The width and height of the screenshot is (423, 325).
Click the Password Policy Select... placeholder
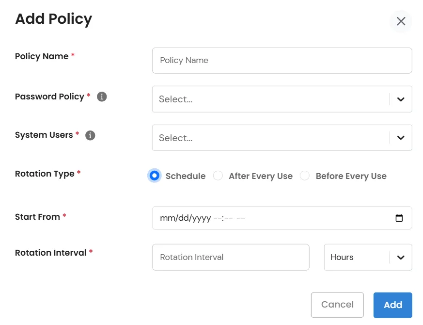175,99
